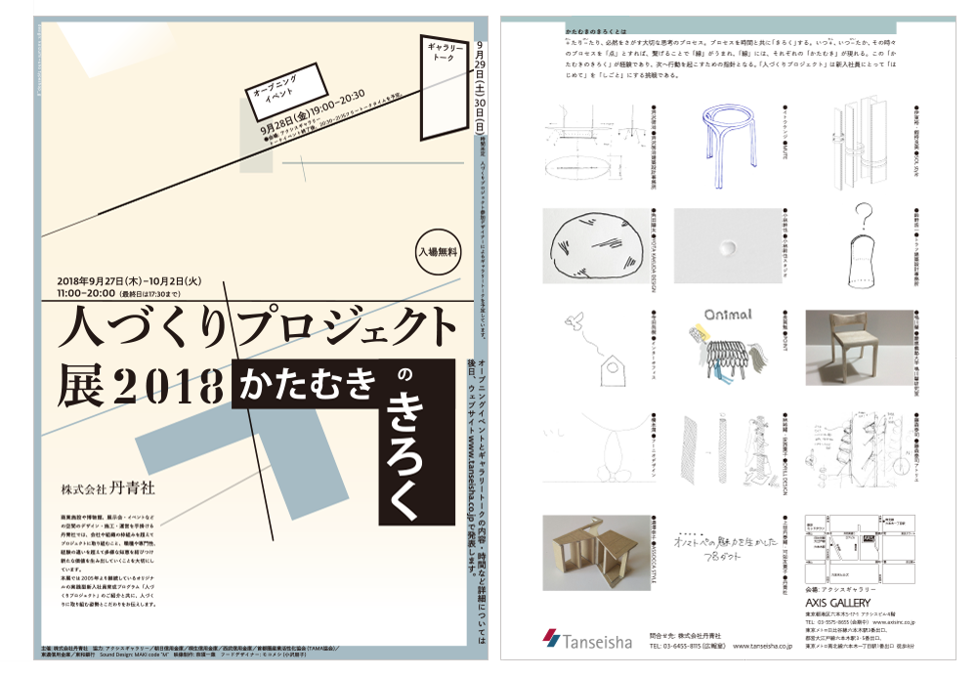Click the vertical きろく title block
This screenshot has width=977, height=676.
coord(408,453)
